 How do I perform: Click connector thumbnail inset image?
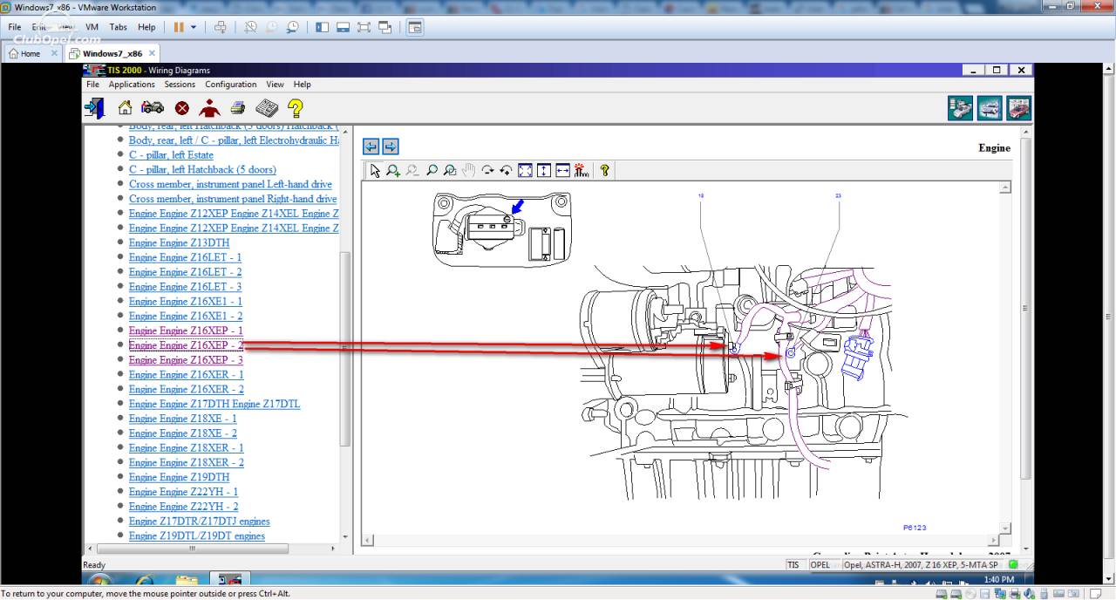[502, 229]
